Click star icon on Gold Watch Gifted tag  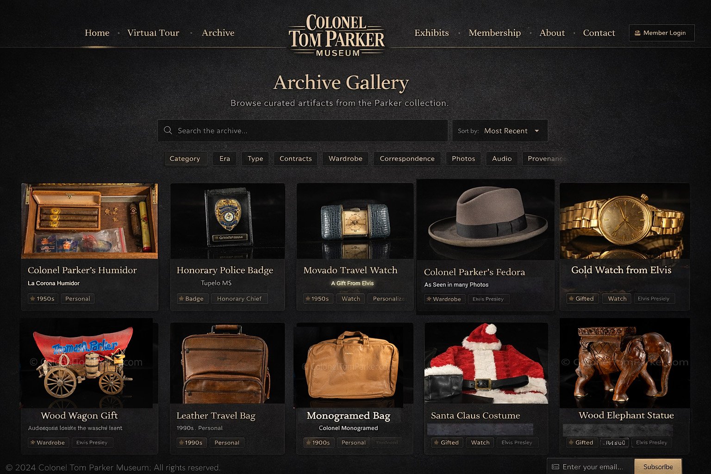(571, 299)
